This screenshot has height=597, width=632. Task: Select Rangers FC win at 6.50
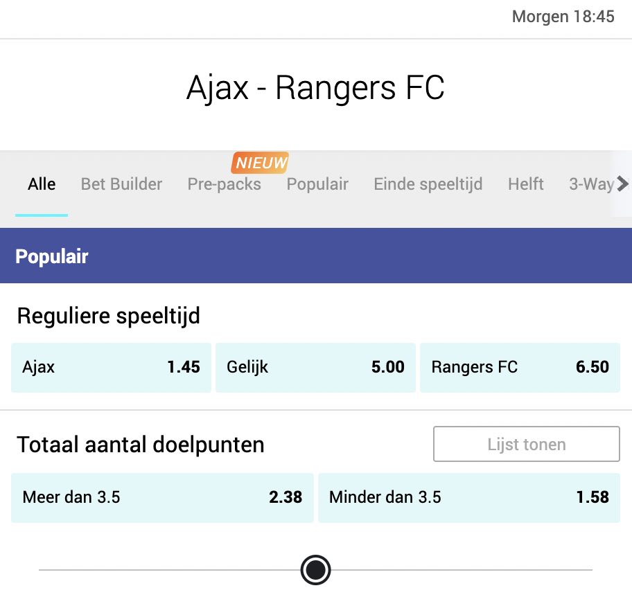coord(520,367)
